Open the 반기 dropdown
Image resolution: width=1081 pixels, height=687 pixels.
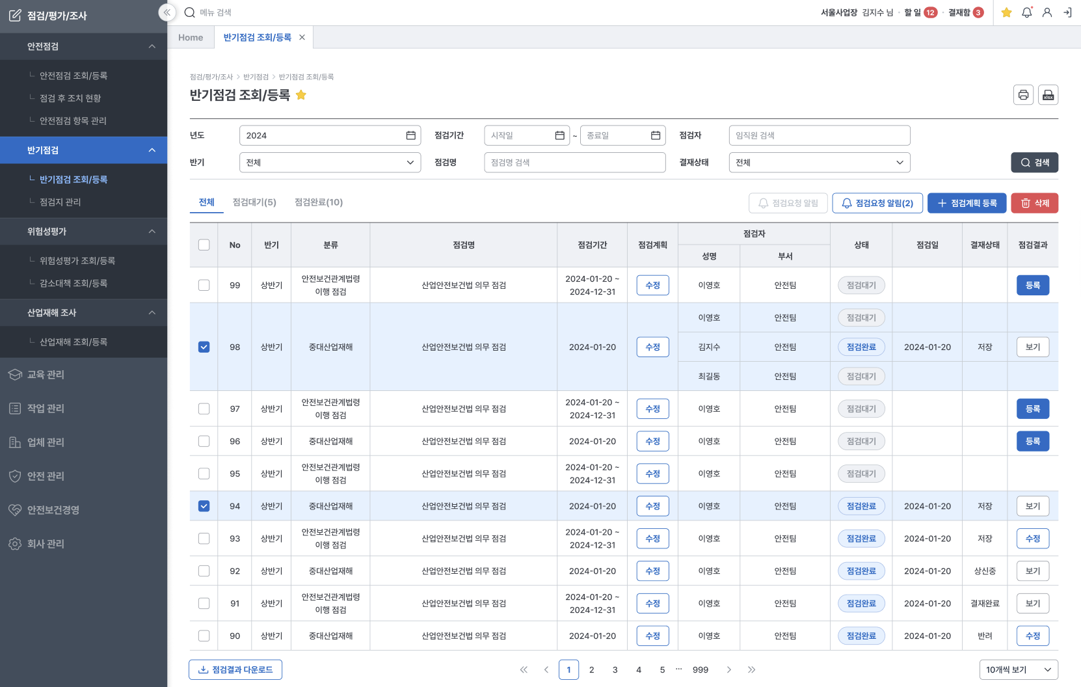point(330,163)
